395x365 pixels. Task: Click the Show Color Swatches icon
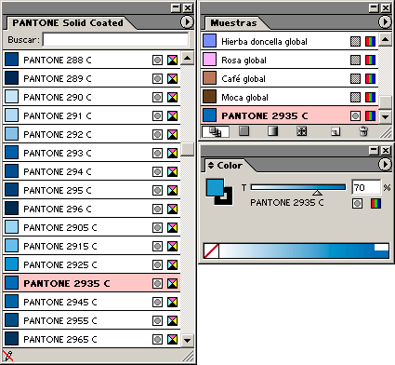[x=244, y=131]
